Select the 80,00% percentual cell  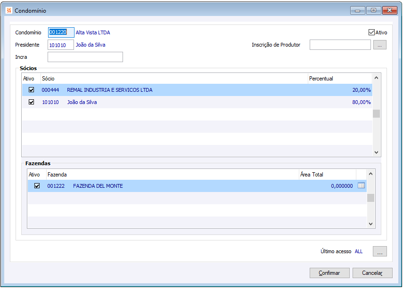click(x=362, y=102)
